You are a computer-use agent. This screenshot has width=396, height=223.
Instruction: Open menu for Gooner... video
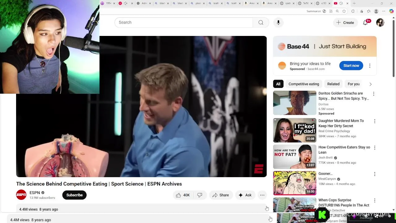[x=375, y=174]
